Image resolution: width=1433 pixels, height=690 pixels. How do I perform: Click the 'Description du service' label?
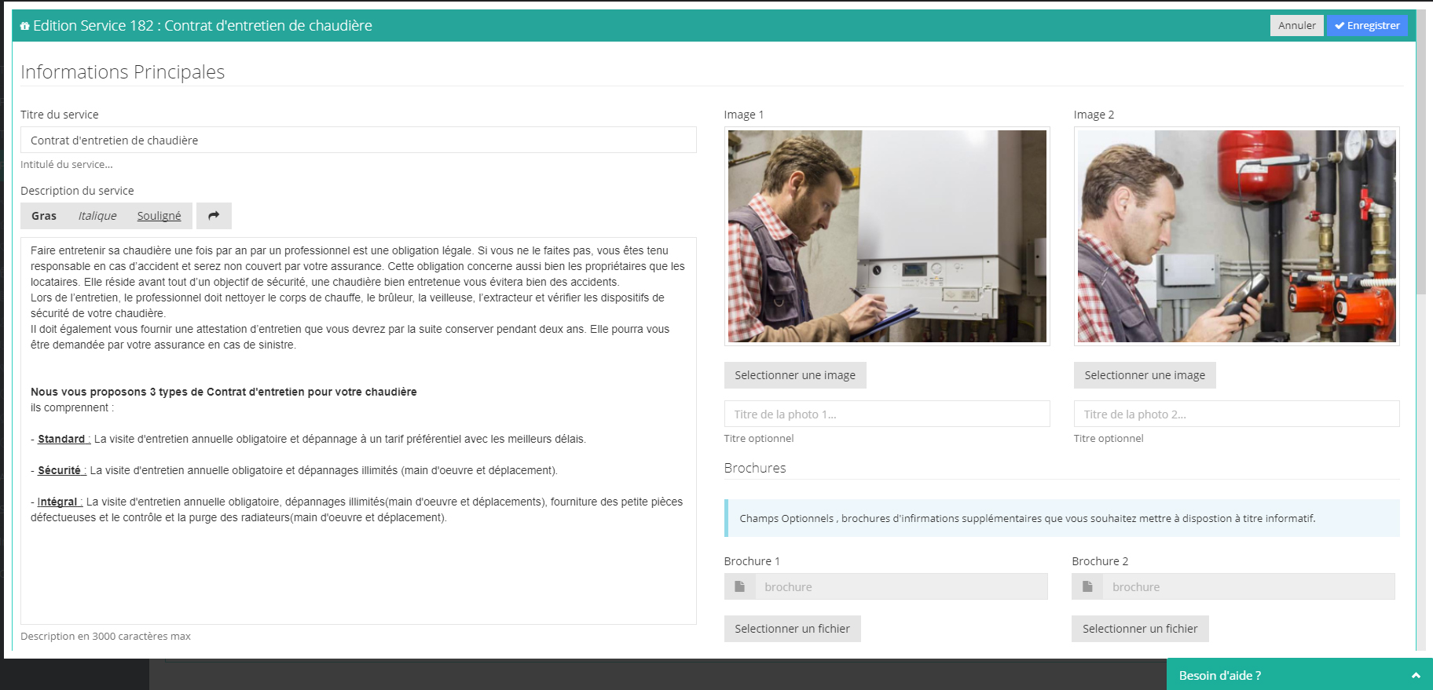click(77, 191)
